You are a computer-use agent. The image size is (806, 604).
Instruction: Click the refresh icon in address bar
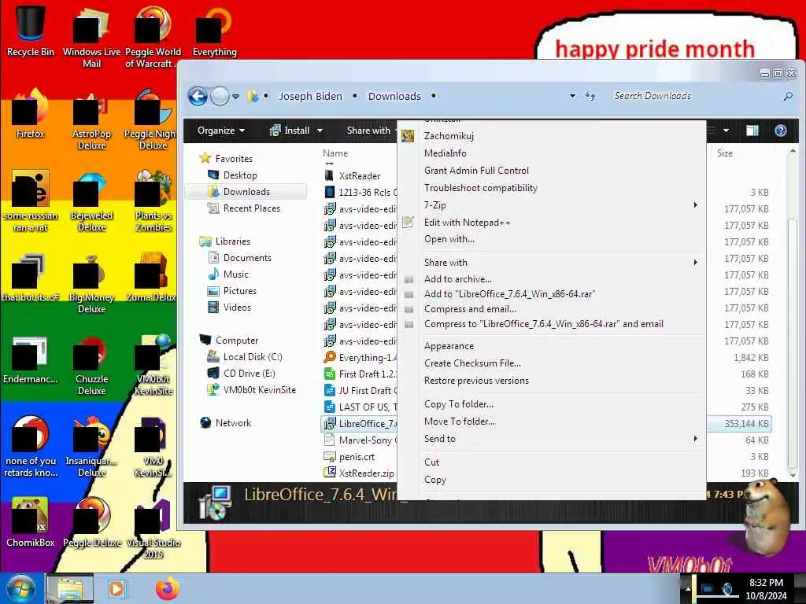click(x=590, y=96)
